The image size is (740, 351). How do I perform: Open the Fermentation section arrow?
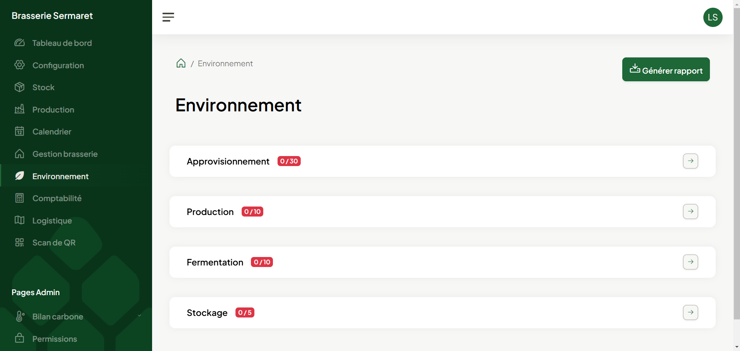(x=690, y=262)
